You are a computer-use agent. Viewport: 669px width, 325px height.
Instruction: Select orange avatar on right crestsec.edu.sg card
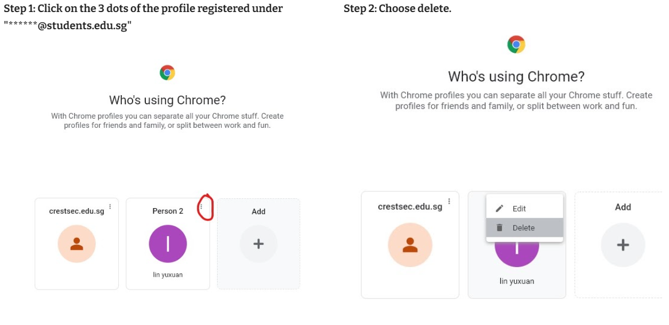(x=410, y=245)
